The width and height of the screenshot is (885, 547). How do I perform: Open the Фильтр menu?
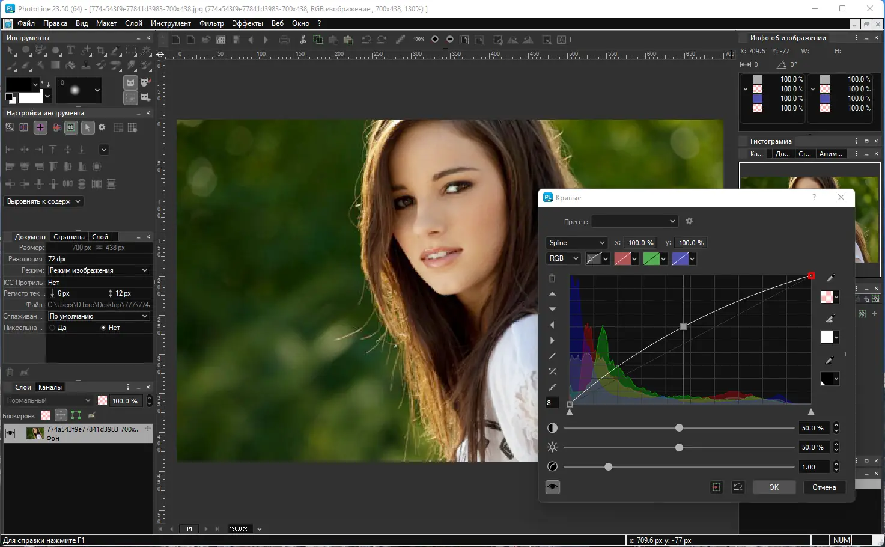(211, 23)
